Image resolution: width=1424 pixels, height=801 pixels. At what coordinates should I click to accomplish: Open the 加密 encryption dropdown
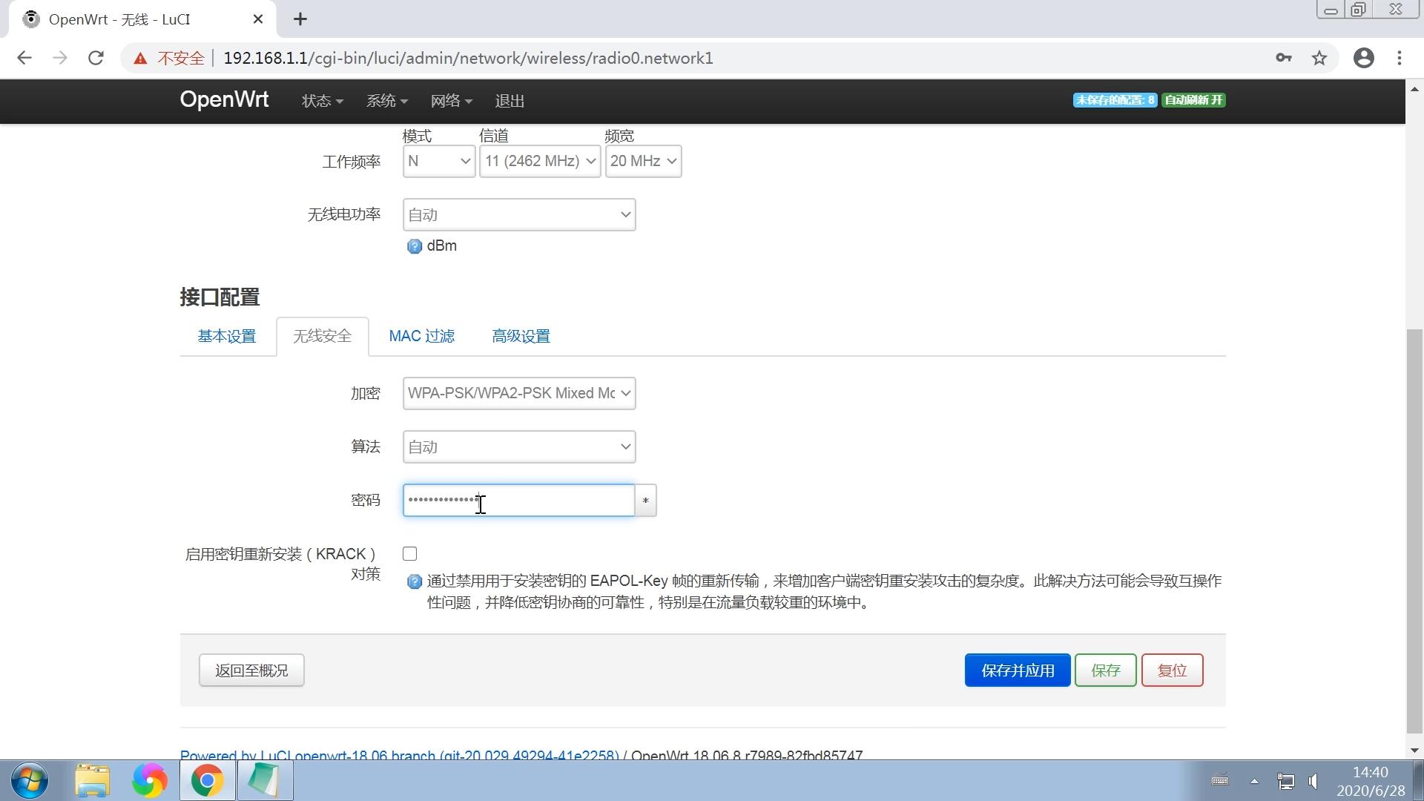coord(518,393)
